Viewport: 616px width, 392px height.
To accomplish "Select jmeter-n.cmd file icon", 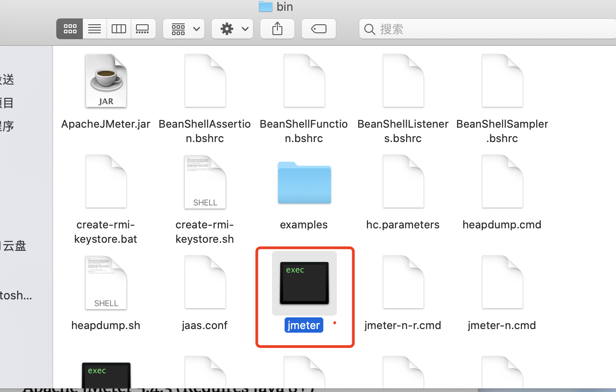I will [502, 282].
